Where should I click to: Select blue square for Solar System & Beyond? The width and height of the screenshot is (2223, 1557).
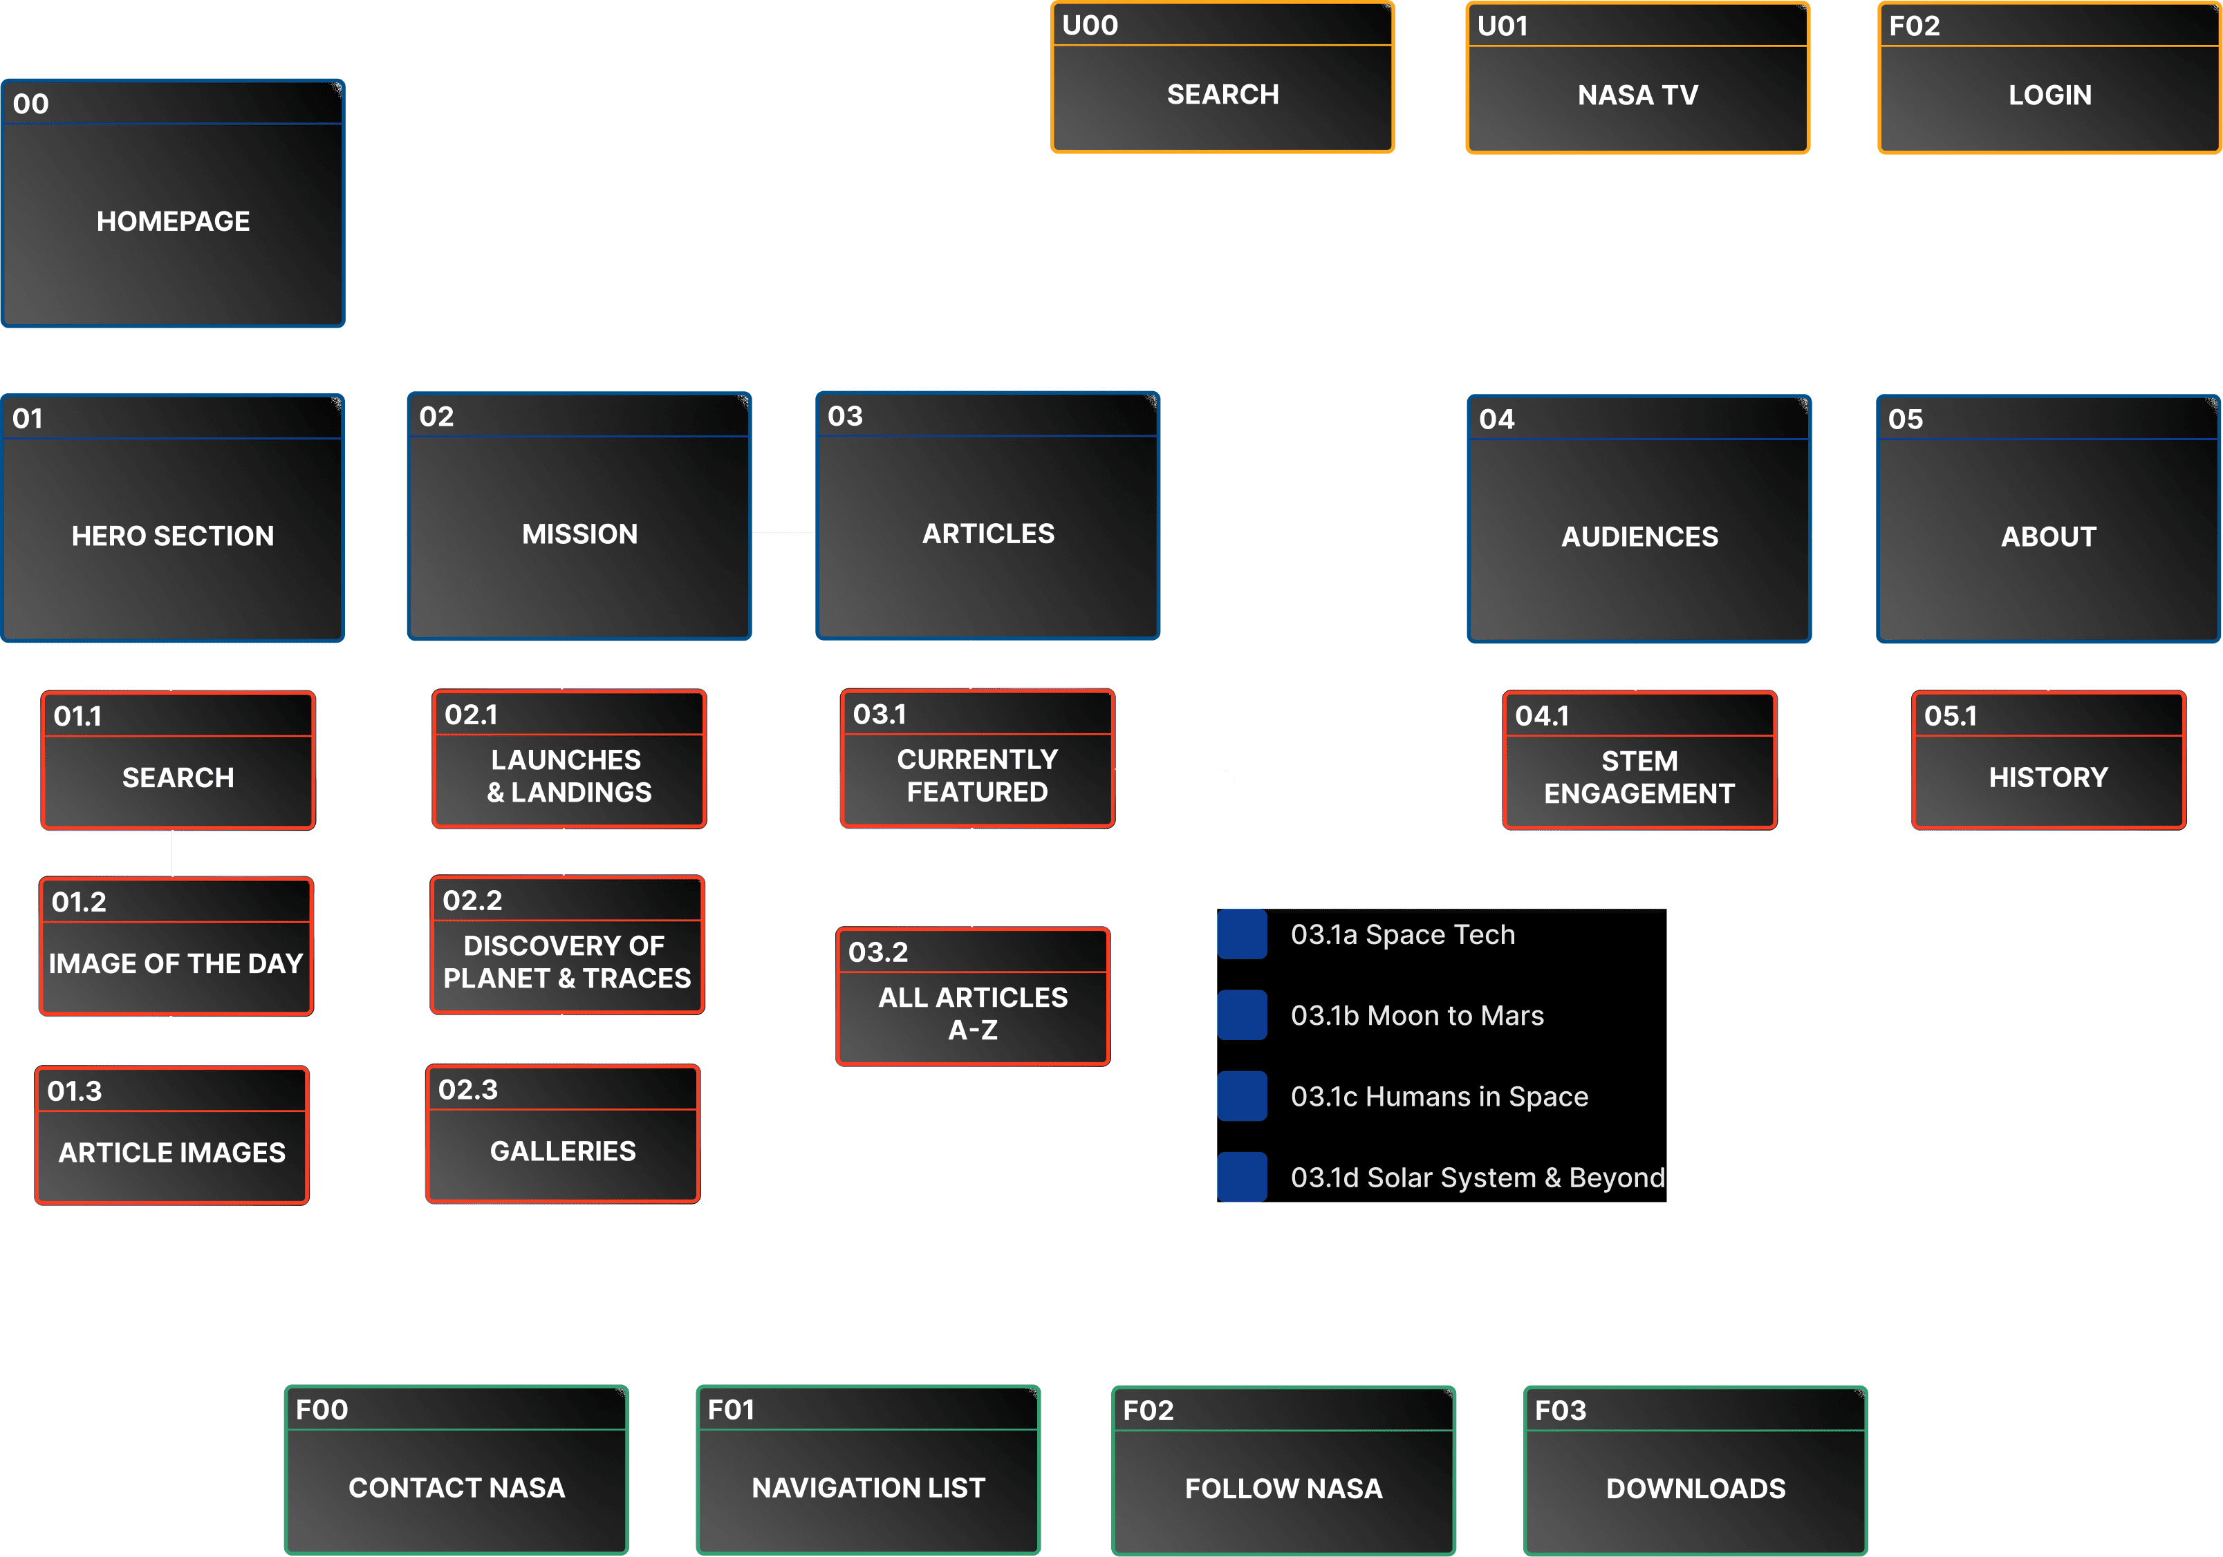1243,1177
